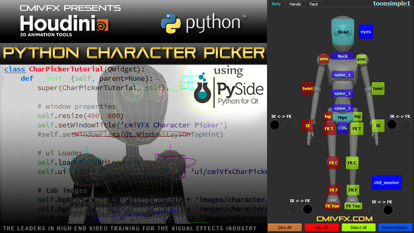Pick the red FK Toe control
The width and height of the screenshot is (414, 233).
(x=332, y=206)
